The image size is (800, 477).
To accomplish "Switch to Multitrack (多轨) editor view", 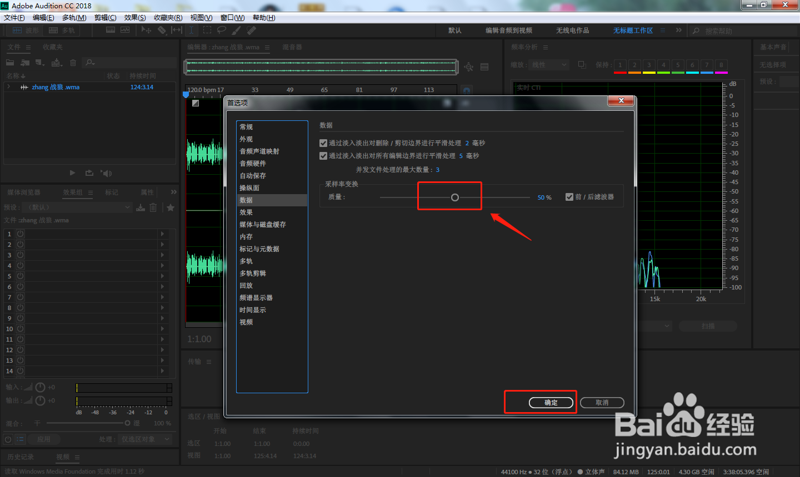I will [x=62, y=31].
